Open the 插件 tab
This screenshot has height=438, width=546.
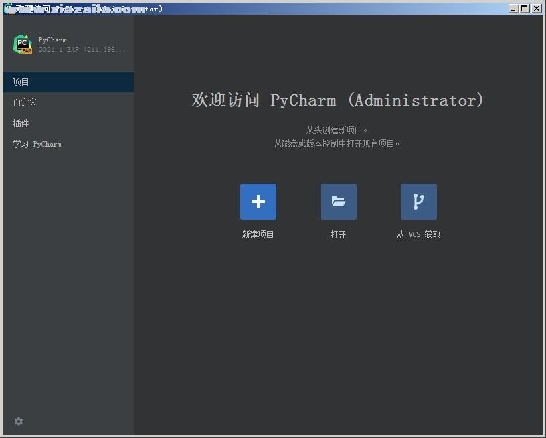68,123
